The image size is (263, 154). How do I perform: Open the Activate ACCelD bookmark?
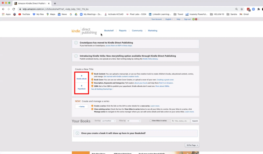114,14
